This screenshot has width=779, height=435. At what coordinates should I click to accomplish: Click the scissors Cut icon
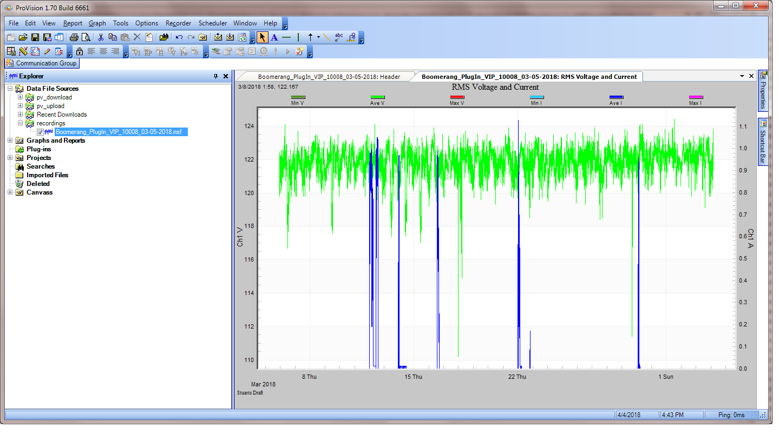click(x=100, y=37)
